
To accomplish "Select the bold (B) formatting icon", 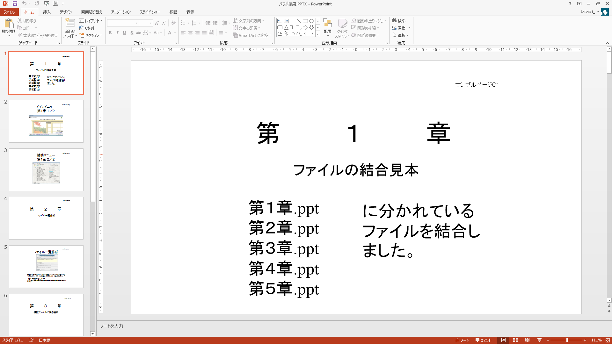I will tap(110, 33).
